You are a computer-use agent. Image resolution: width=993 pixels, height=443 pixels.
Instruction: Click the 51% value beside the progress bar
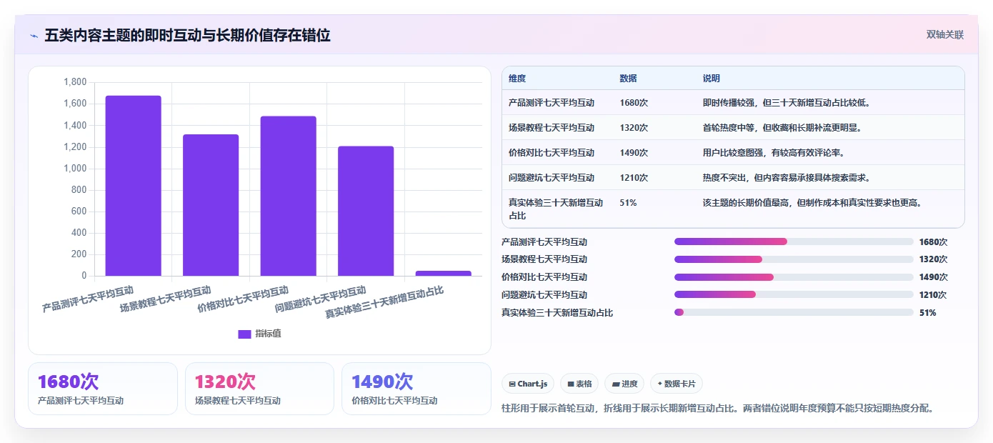[x=927, y=312]
